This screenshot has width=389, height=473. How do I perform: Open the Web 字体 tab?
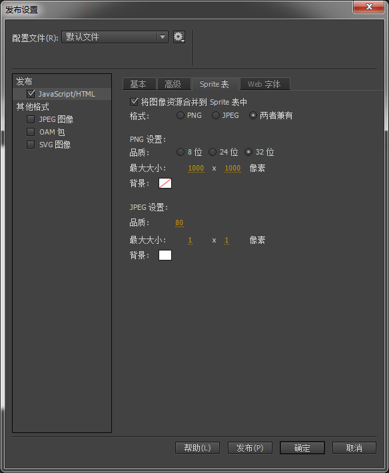264,84
